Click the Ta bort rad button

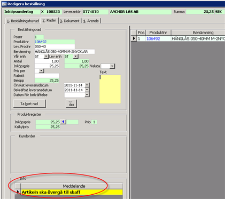[x=29, y=104]
